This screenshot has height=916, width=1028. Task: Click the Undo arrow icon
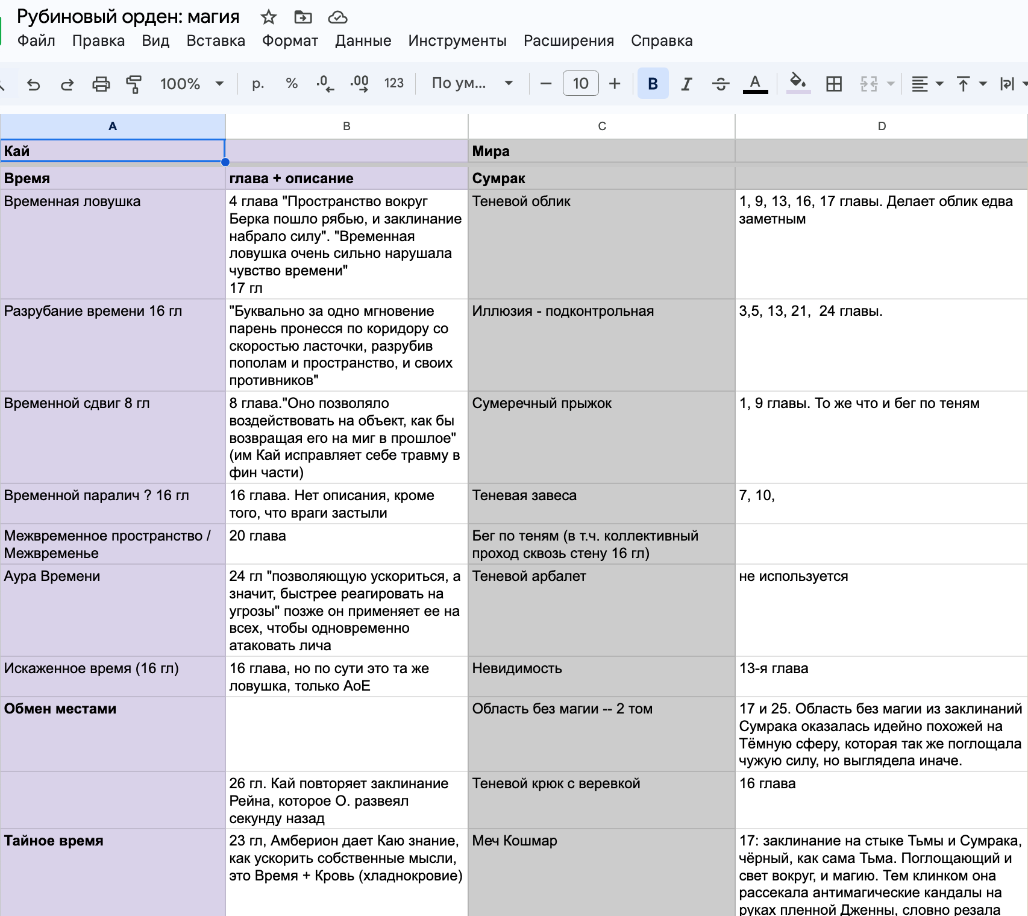(34, 84)
